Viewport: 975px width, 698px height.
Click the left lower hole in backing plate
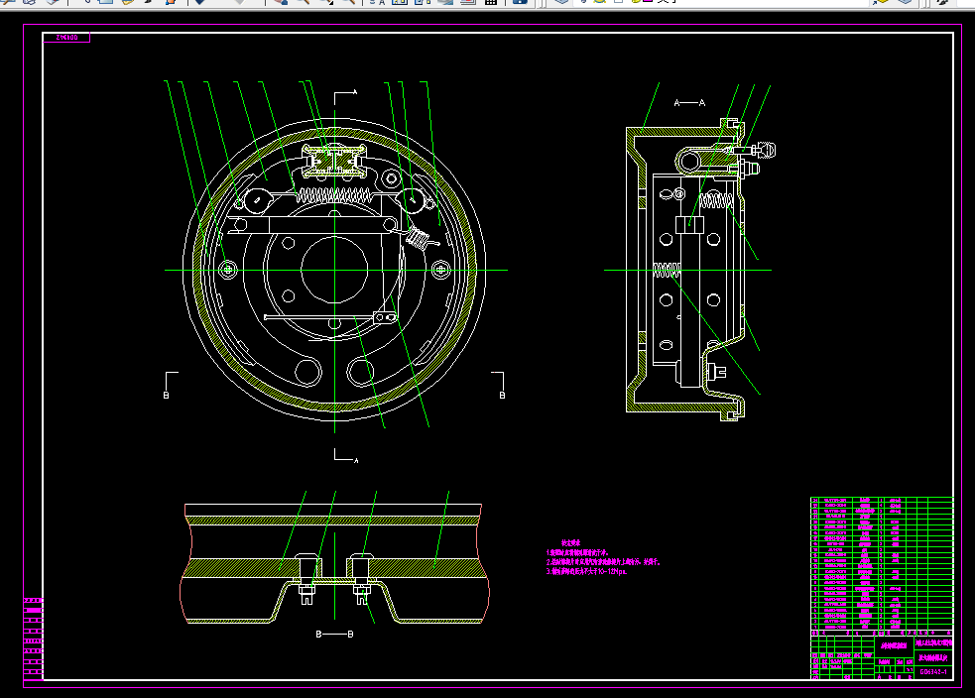pos(308,372)
